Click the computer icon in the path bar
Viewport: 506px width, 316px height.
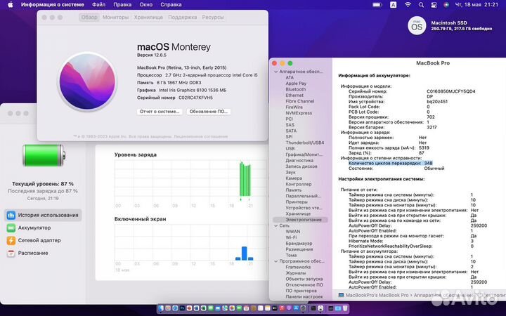pos(341,295)
